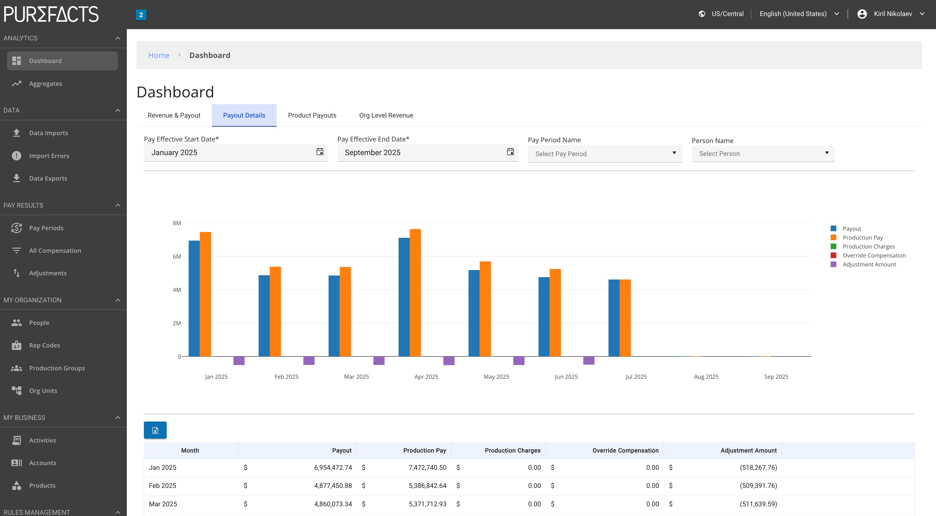This screenshot has height=516, width=936.
Task: Click the Accounts contact card icon
Action: click(16, 462)
